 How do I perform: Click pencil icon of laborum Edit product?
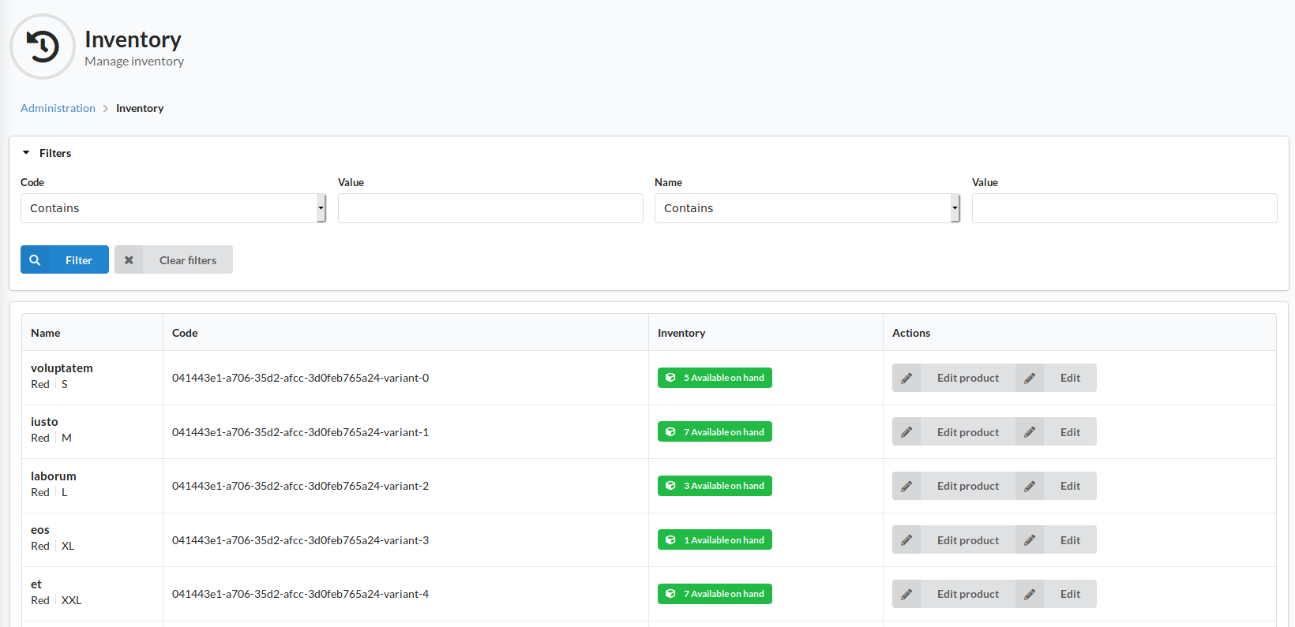pyautogui.click(x=906, y=486)
